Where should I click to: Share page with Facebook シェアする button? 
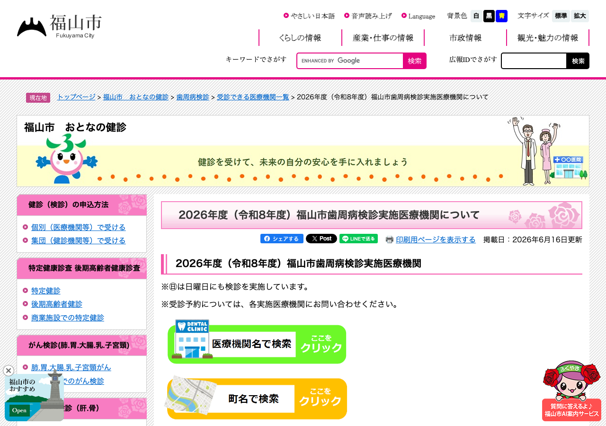click(x=282, y=239)
